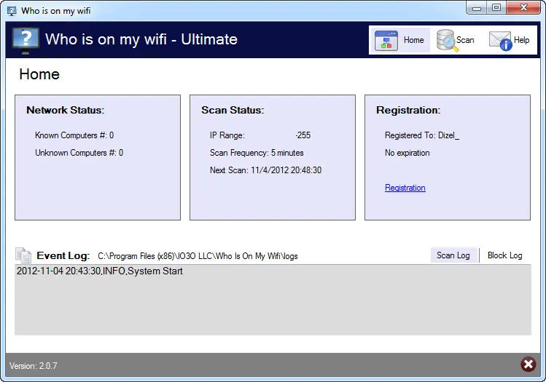
Task: Minimize the Who is on my wifi window
Action: point(479,8)
